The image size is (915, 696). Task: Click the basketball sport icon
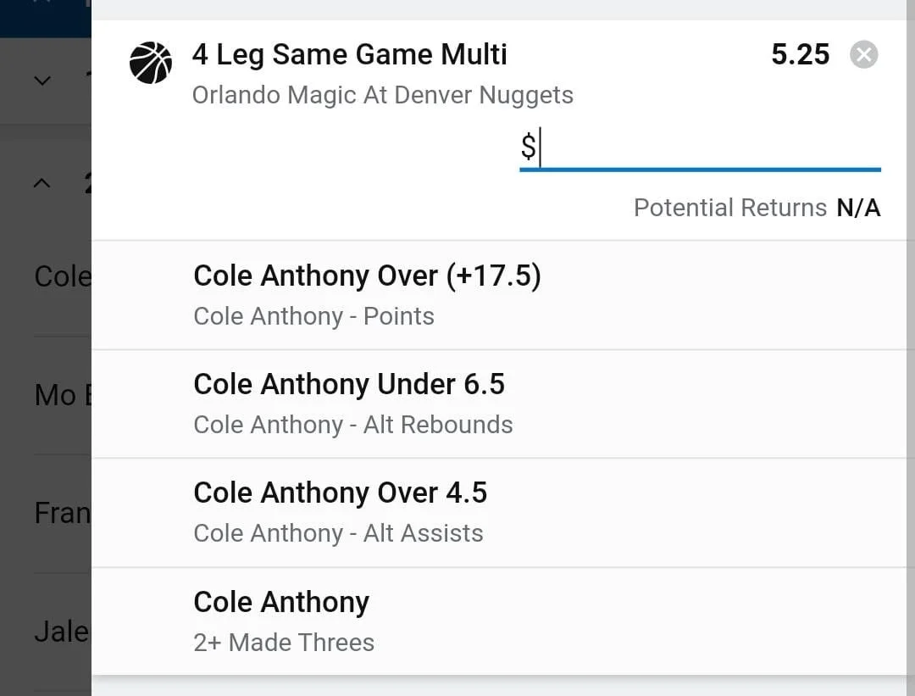(151, 63)
